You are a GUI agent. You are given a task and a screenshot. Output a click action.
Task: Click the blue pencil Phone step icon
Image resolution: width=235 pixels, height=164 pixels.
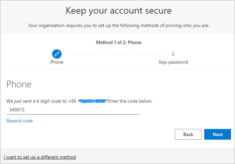[57, 54]
